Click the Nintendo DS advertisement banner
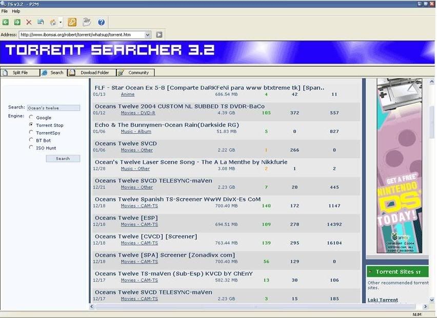Image resolution: width=437 pixels, height=318 pixels. (x=400, y=165)
